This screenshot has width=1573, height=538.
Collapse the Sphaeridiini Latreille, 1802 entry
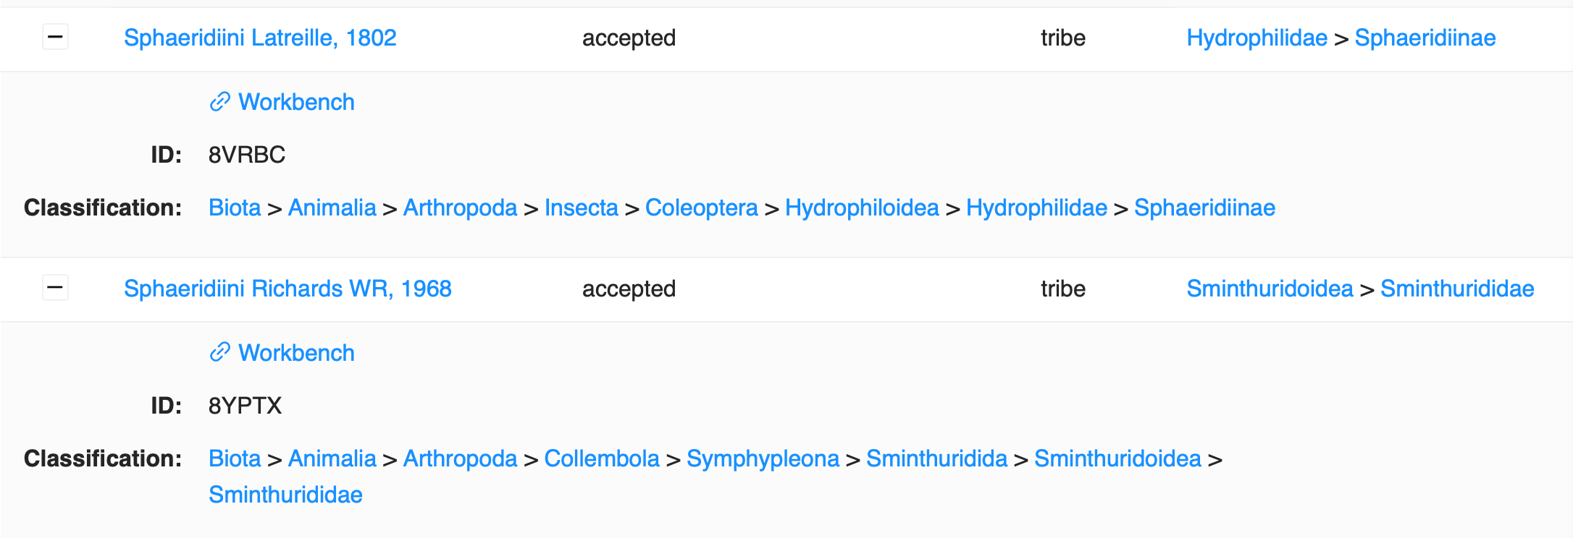click(55, 37)
